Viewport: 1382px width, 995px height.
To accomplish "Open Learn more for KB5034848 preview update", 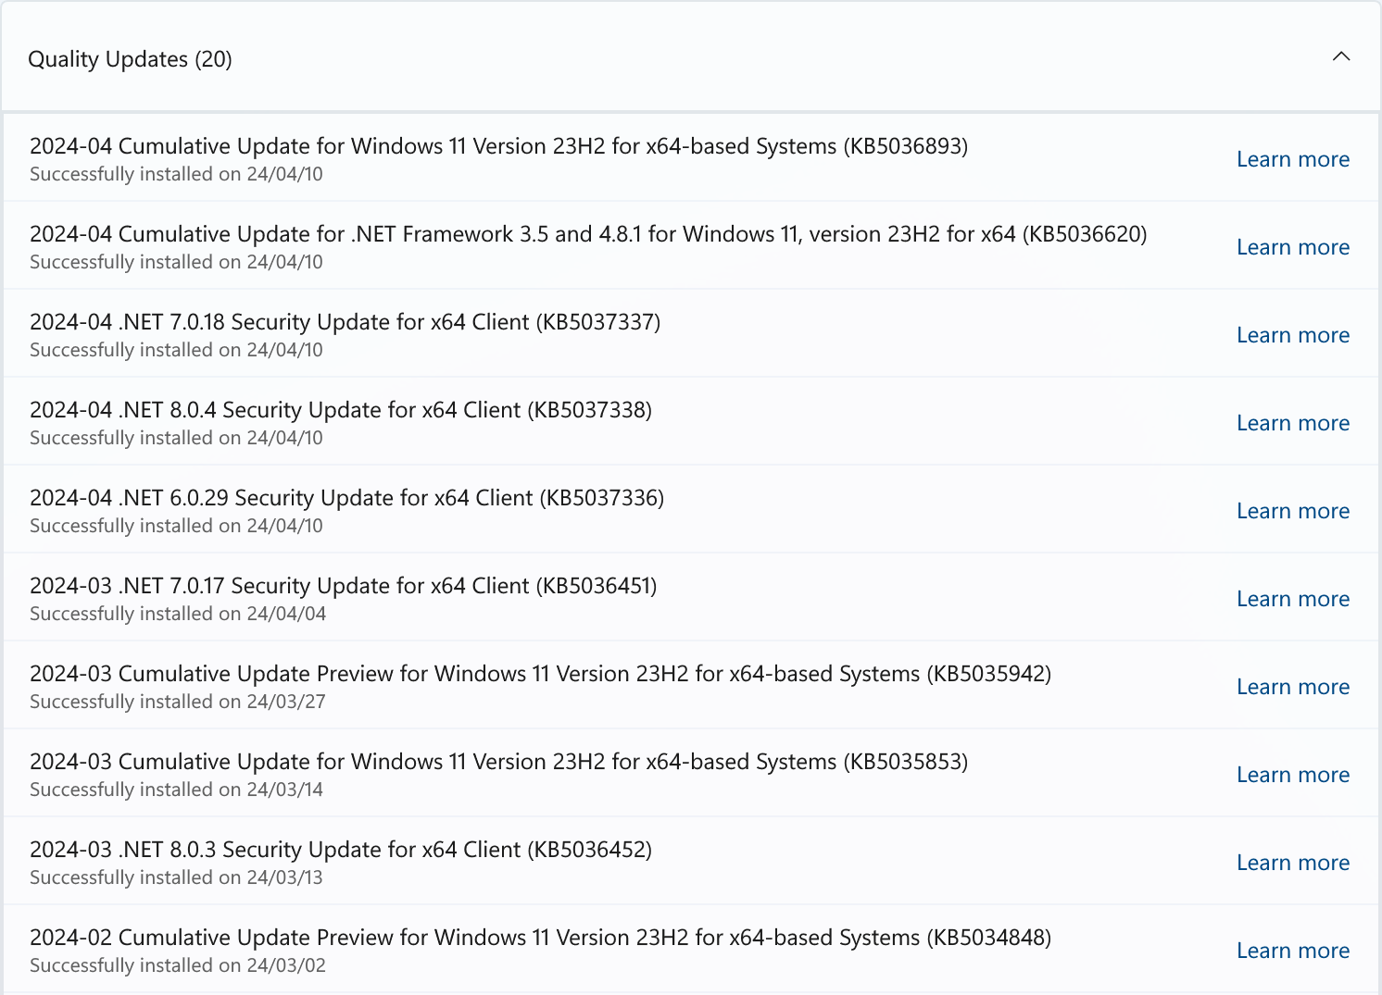I will 1292,951.
